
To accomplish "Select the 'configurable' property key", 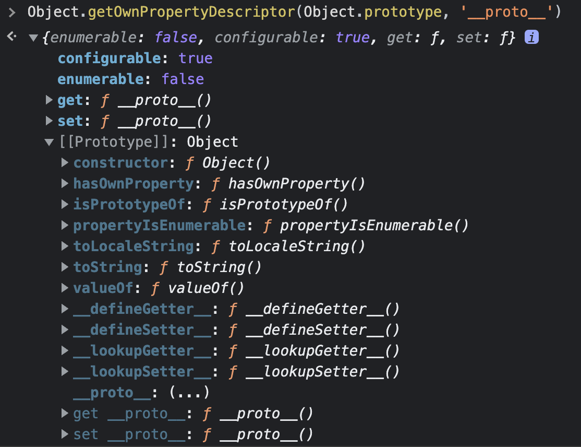I will 110,58.
